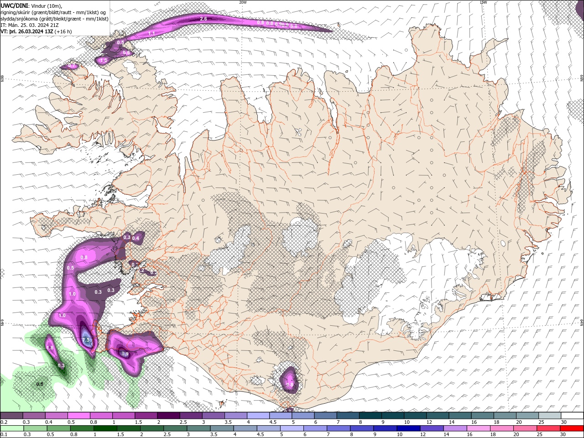Click the lavender 4 swatch on upper snow scale
This screenshot has width=584, height=438.
(x=259, y=416)
